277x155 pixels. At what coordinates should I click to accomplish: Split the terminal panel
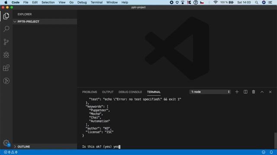pos(245,92)
